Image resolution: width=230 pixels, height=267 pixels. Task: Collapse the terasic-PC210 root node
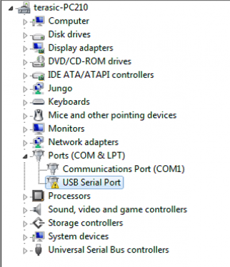tap(10, 8)
